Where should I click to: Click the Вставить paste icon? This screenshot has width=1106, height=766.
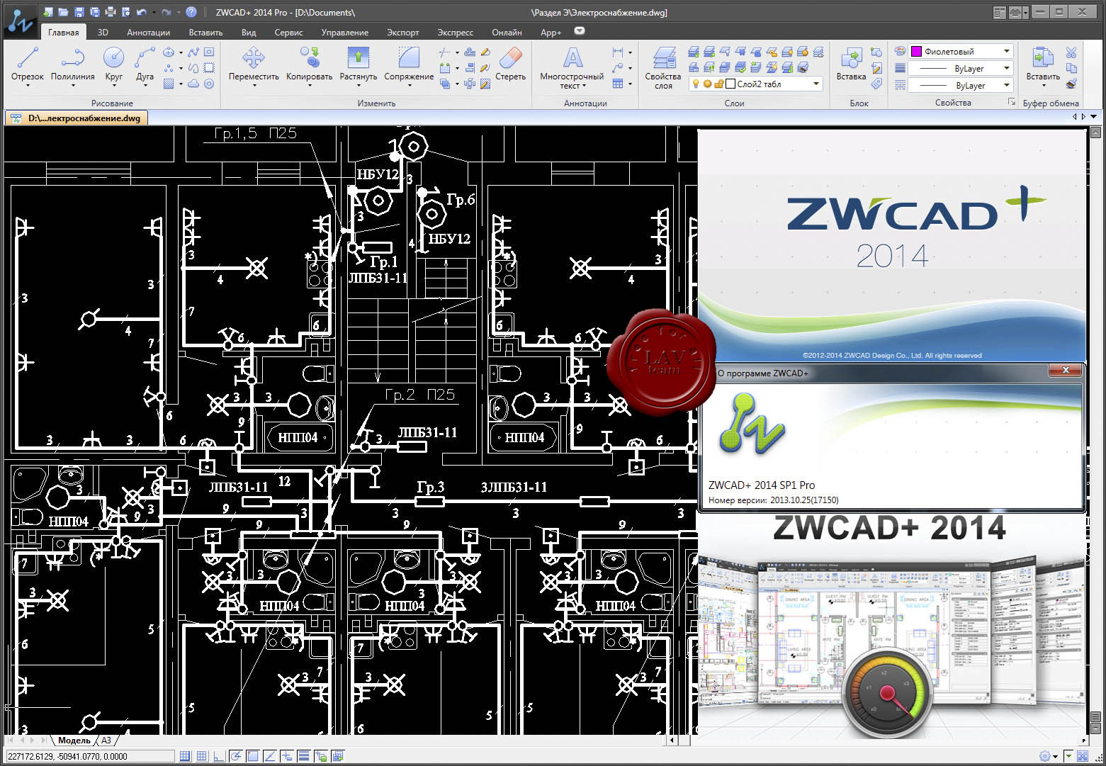click(1043, 64)
